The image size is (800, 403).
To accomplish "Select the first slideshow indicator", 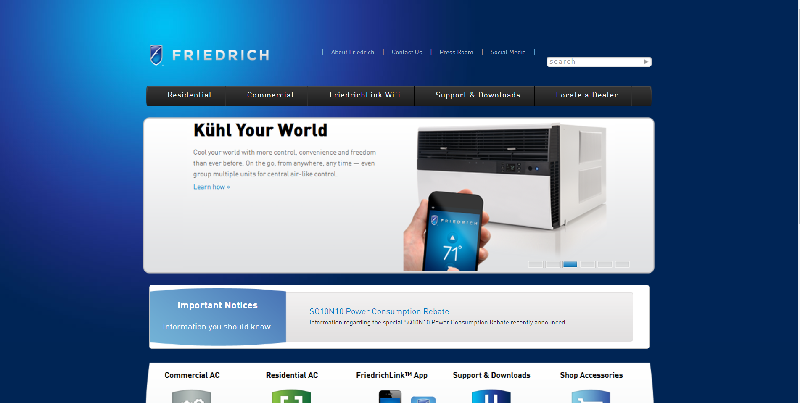I will 535,264.
